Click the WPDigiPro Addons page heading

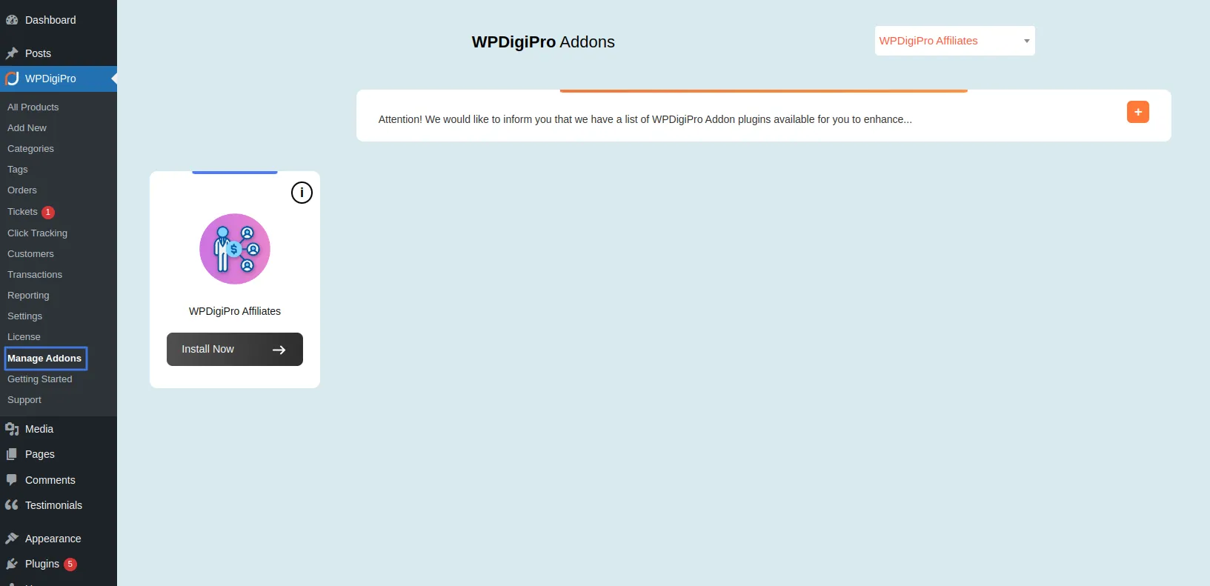(543, 42)
